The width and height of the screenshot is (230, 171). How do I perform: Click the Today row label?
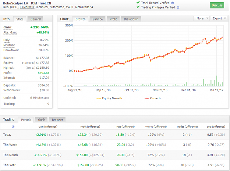pyautogui.click(x=7, y=135)
